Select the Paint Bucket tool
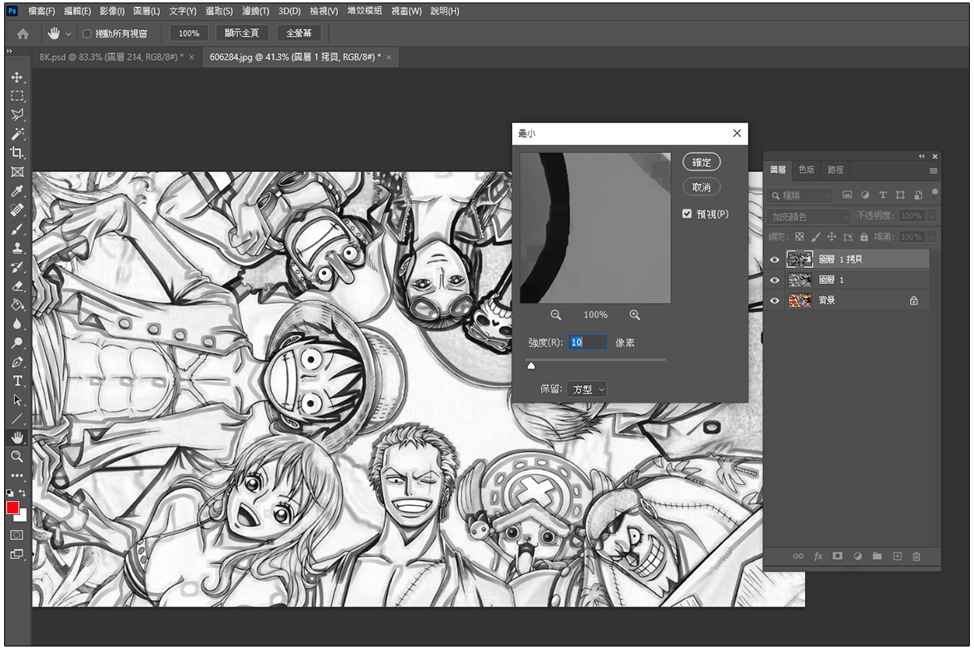This screenshot has width=974, height=649. [x=17, y=305]
